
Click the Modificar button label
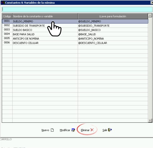65,130
